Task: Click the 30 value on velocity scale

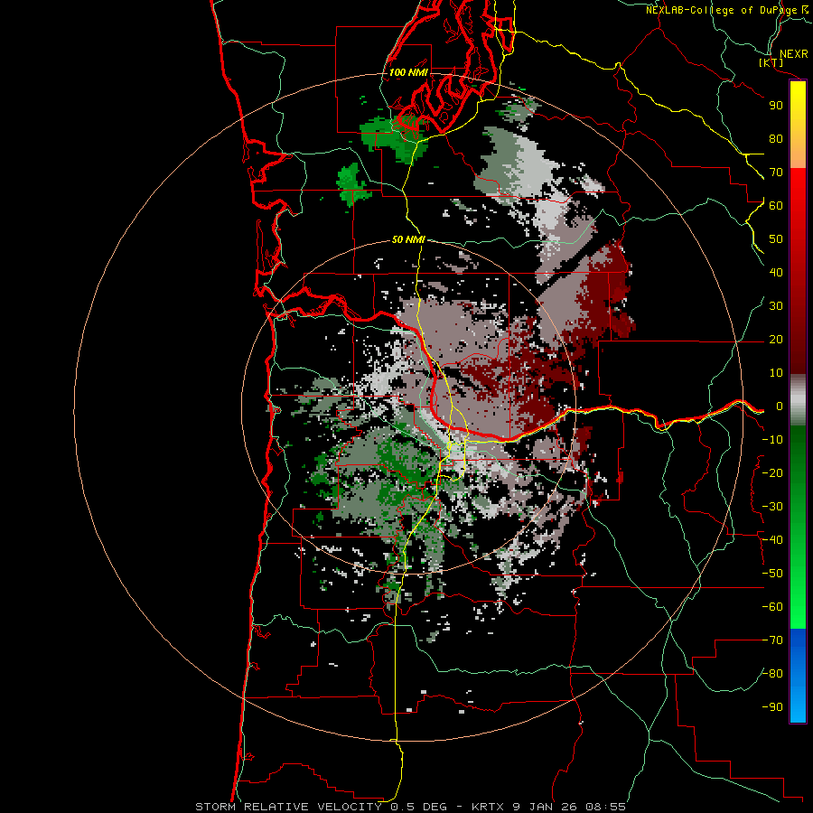Action: click(776, 306)
